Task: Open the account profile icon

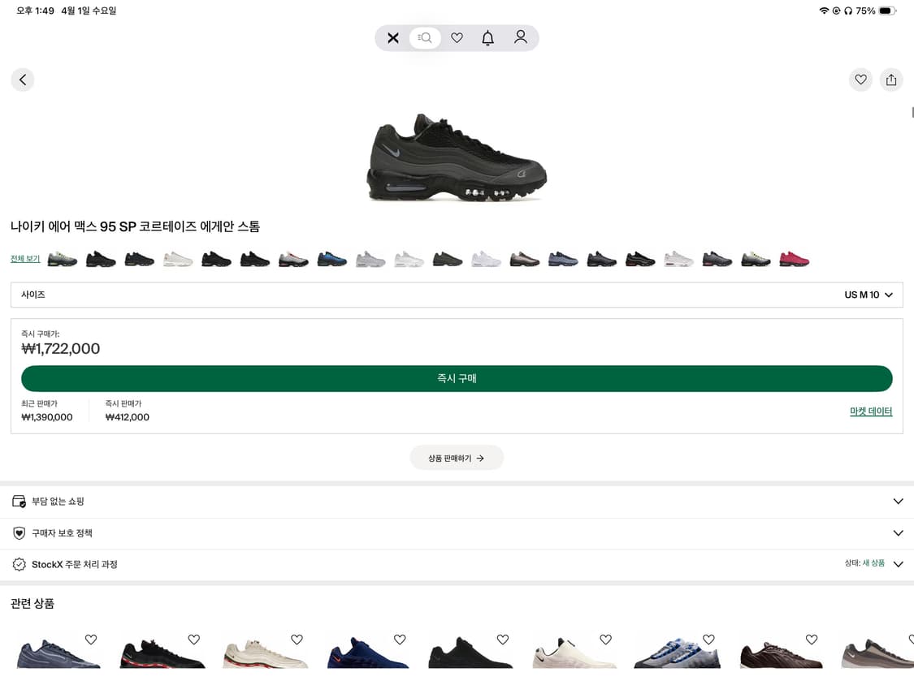Action: pyautogui.click(x=521, y=37)
